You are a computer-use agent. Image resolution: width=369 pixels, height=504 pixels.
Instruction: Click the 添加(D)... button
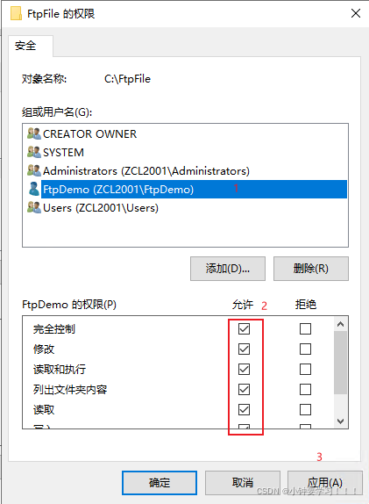pos(228,269)
